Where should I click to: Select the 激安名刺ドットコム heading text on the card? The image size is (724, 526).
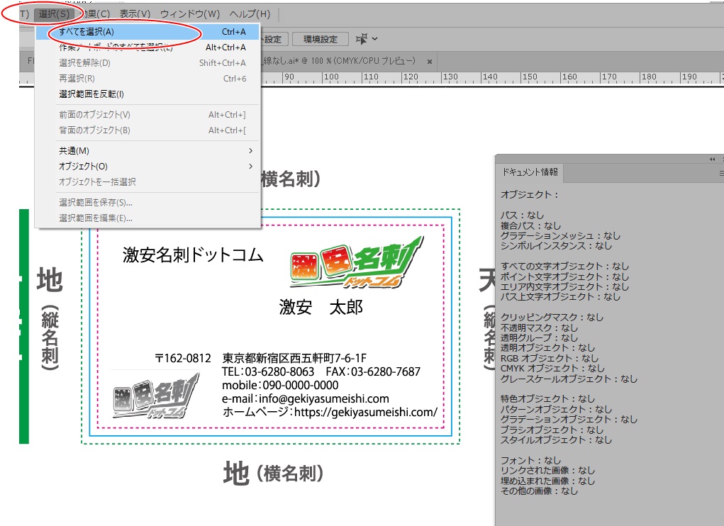pos(193,255)
